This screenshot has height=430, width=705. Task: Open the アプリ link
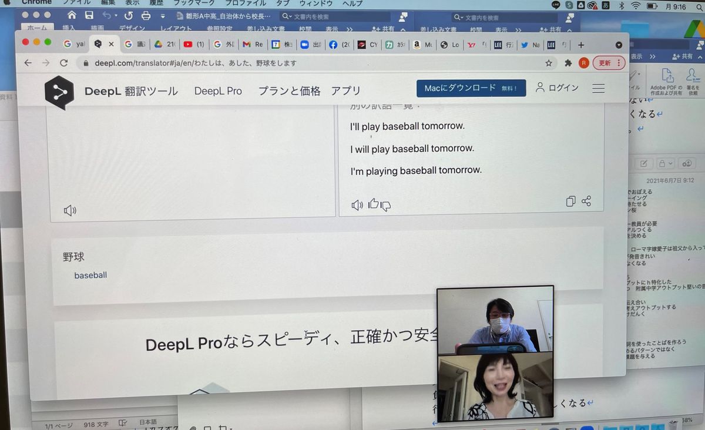coord(346,90)
